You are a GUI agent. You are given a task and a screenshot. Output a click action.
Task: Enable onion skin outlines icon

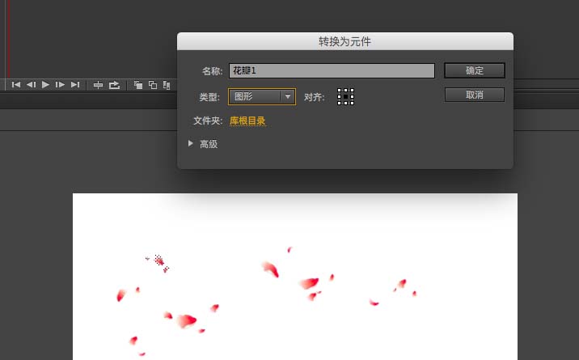(x=153, y=85)
